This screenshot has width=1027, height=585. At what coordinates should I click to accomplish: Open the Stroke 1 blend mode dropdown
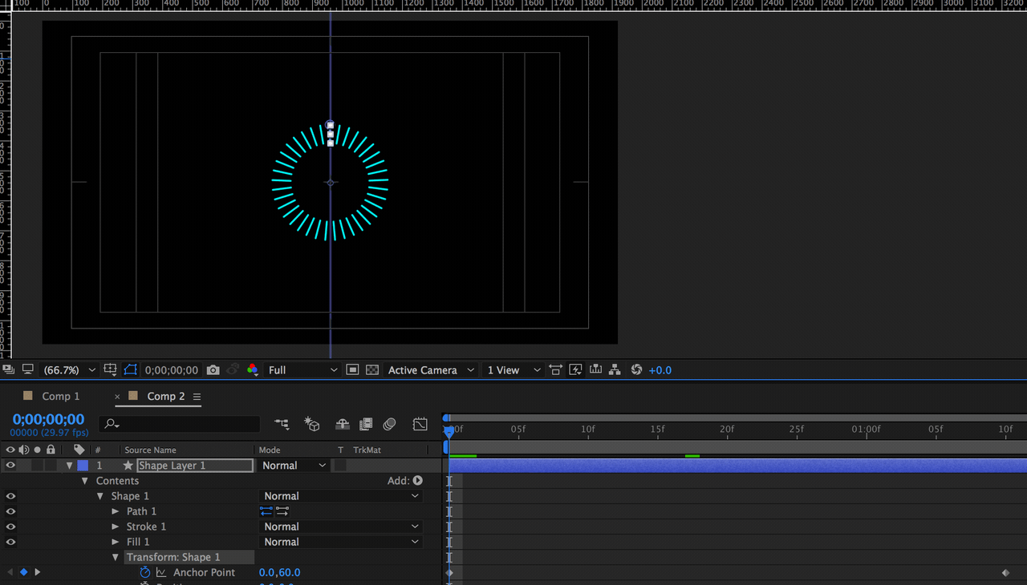click(341, 526)
